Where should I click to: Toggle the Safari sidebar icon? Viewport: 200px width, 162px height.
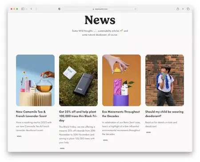[x=23, y=9]
